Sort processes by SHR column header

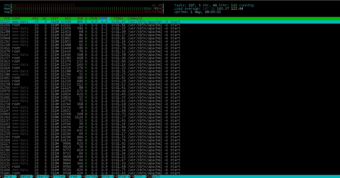pyautogui.click(x=80, y=18)
